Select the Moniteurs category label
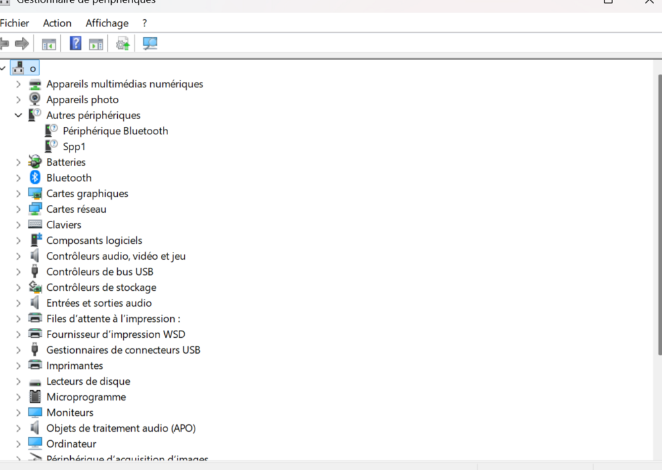The width and height of the screenshot is (662, 470). 70,412
